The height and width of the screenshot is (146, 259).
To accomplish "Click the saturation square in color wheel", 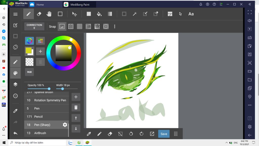I will 63,53.
